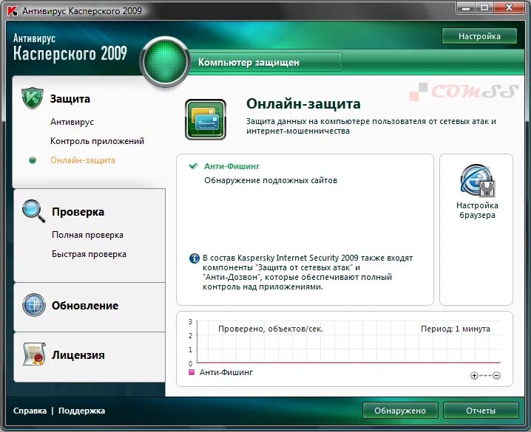This screenshot has width=531, height=432.
Task: Start Полная проверка from sidebar
Action: (x=87, y=235)
